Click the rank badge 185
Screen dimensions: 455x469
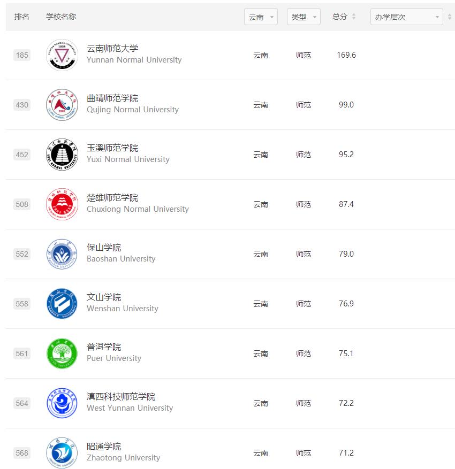click(x=21, y=55)
